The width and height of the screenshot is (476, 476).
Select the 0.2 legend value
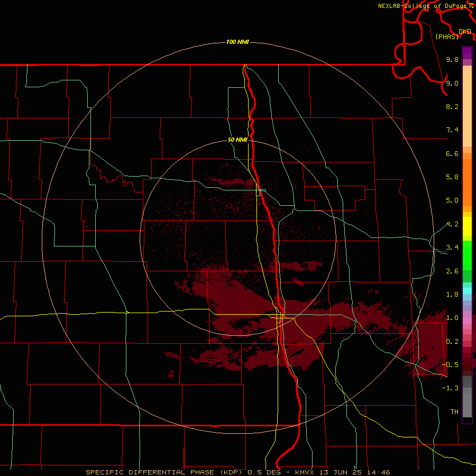click(x=452, y=342)
